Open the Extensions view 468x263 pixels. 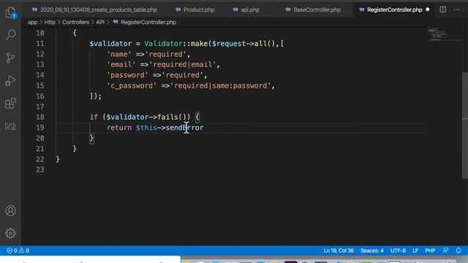[x=10, y=104]
